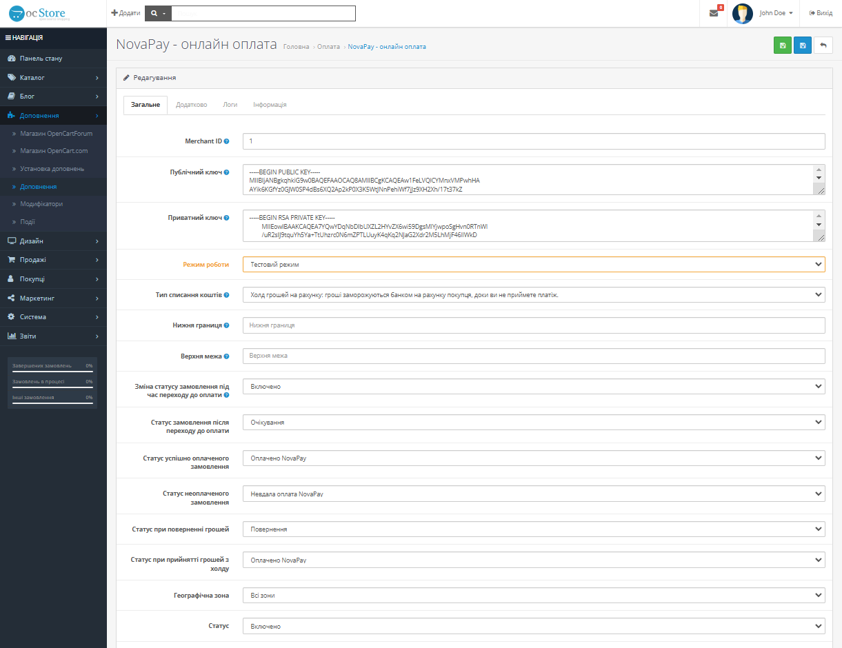The image size is (842, 648).
Task: Open Модифікатори submenu item
Action: pos(41,204)
